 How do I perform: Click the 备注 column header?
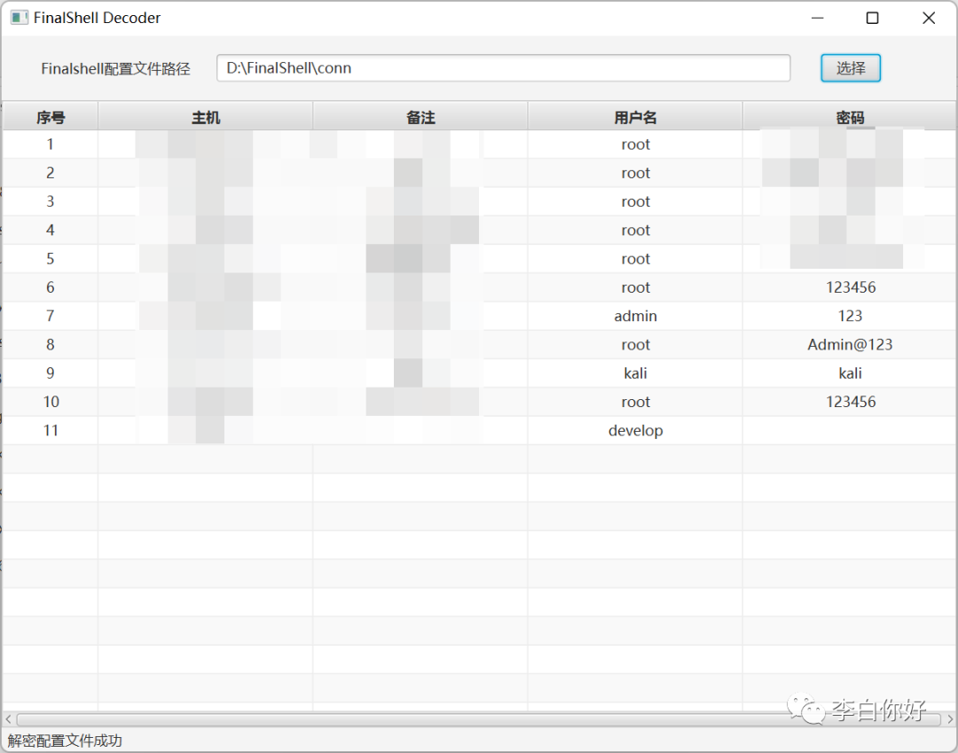(x=420, y=117)
